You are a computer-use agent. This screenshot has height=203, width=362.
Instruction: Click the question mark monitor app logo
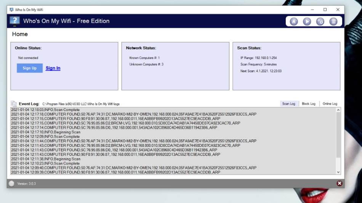14,21
